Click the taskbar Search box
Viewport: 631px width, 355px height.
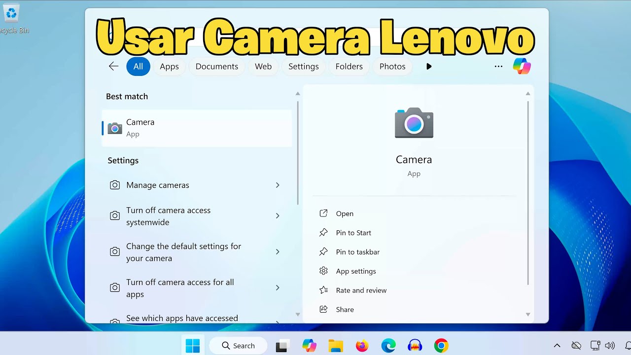(238, 346)
